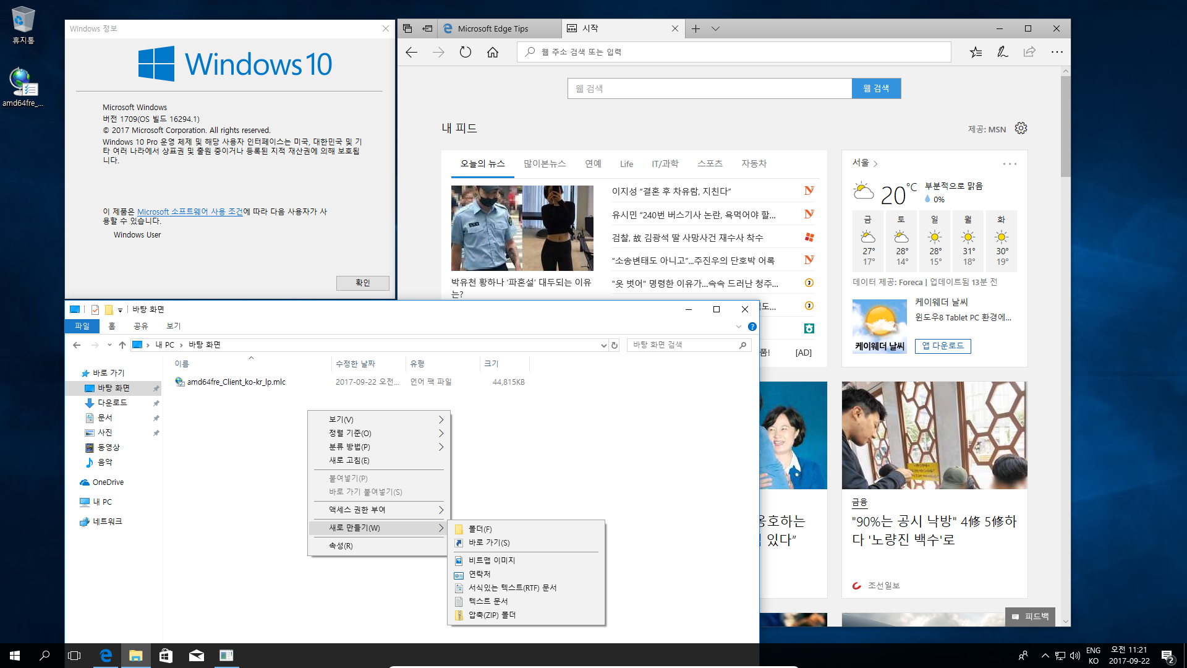Click the Add notes pen icon in Edge
This screenshot has height=668, width=1187.
click(x=1003, y=53)
